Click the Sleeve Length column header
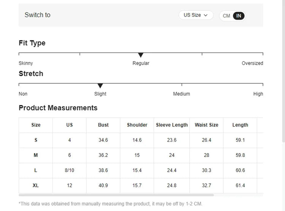Viewport: 285px width, 211px height. click(172, 125)
